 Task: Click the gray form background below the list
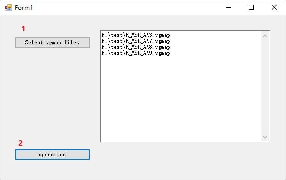[x=185, y=160]
